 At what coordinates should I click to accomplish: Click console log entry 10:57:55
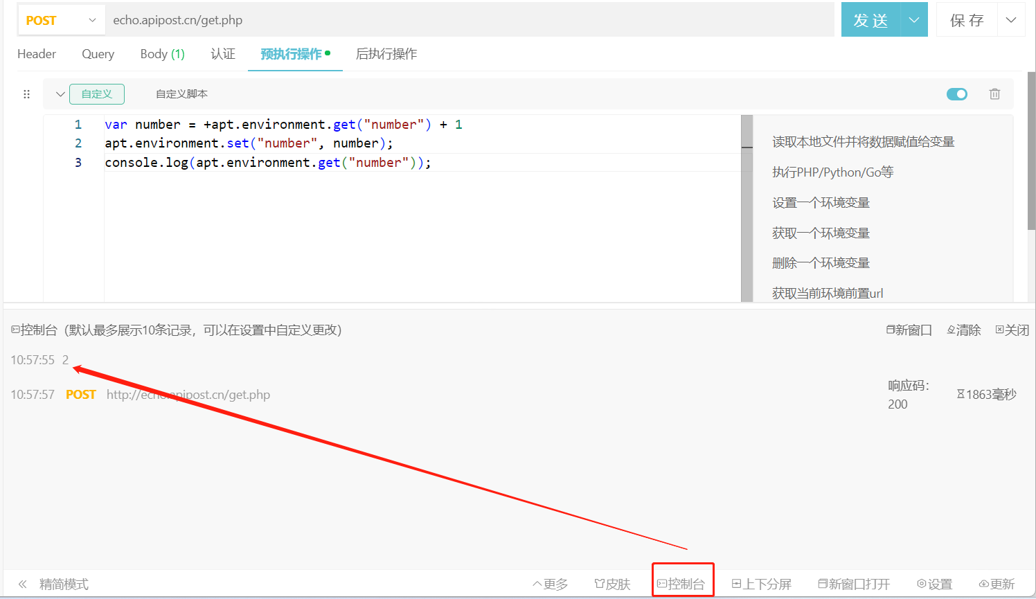tap(39, 360)
